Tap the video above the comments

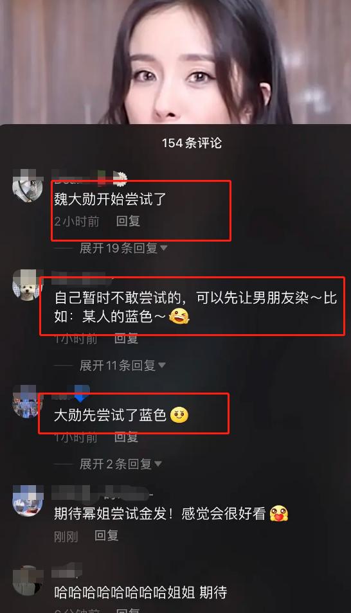click(x=175, y=62)
